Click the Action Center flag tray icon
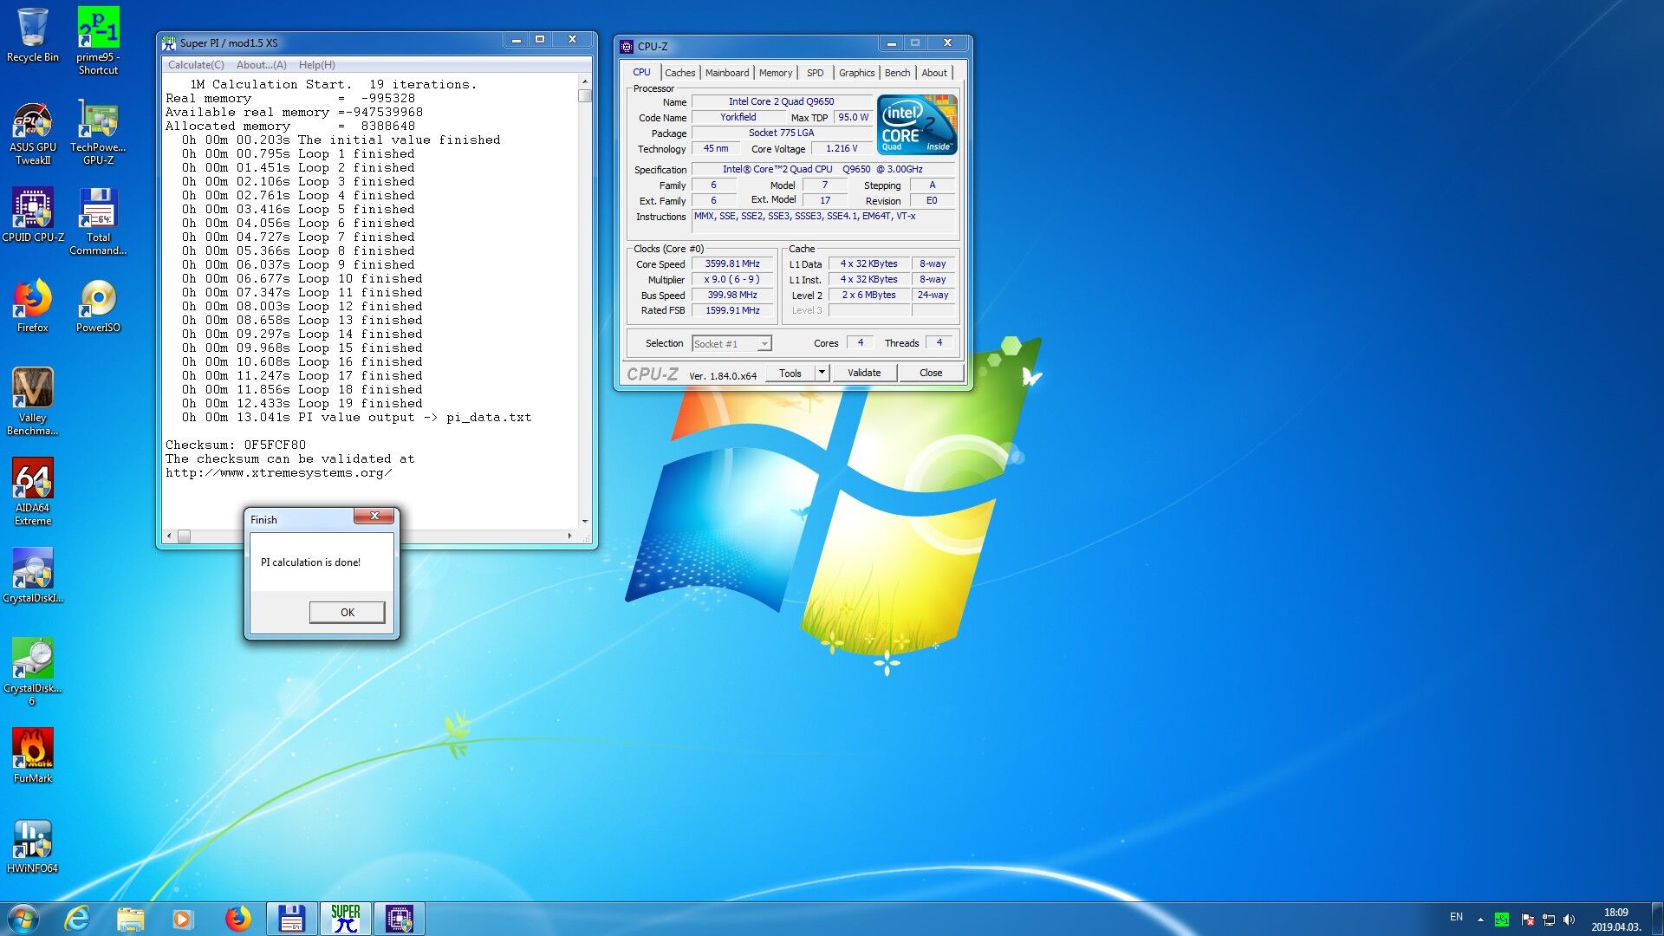1664x936 pixels. (1526, 920)
